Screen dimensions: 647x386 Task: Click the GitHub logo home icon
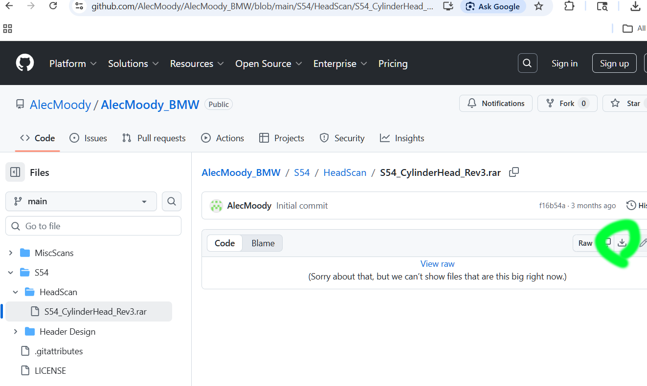point(25,63)
